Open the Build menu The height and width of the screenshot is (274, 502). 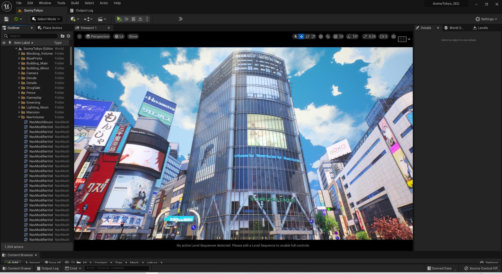coord(75,3)
